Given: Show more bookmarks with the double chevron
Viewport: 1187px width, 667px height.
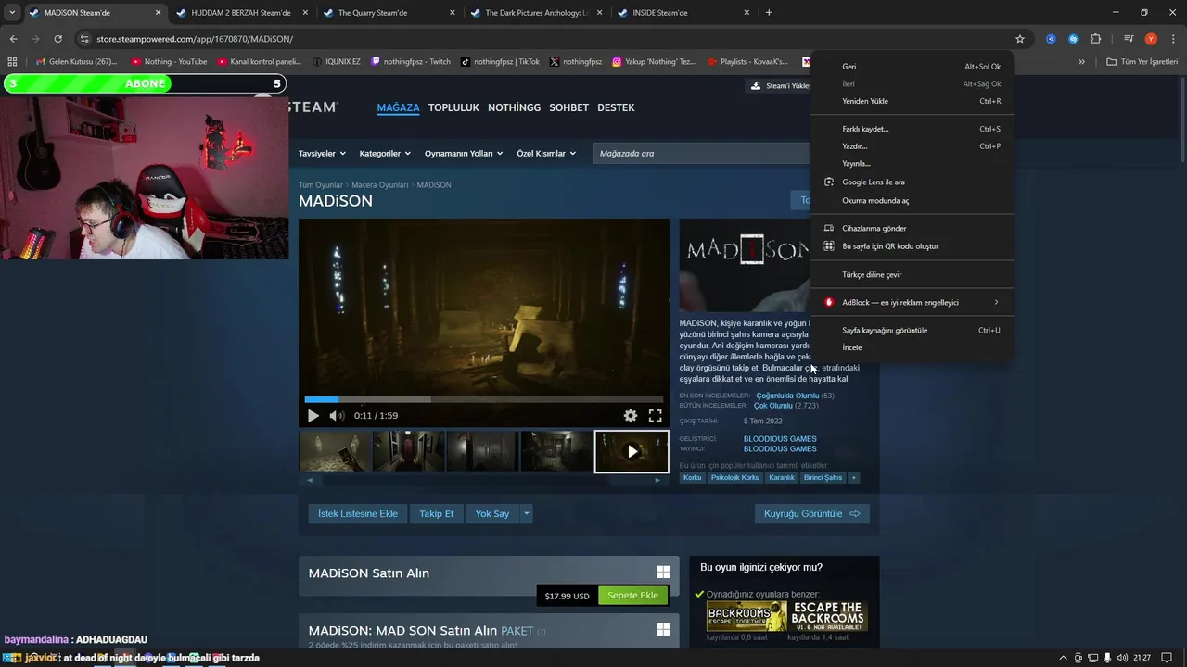Looking at the screenshot, I should coord(1081,62).
